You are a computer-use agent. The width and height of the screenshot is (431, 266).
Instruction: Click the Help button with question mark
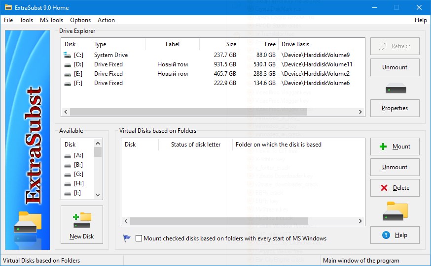(395, 235)
